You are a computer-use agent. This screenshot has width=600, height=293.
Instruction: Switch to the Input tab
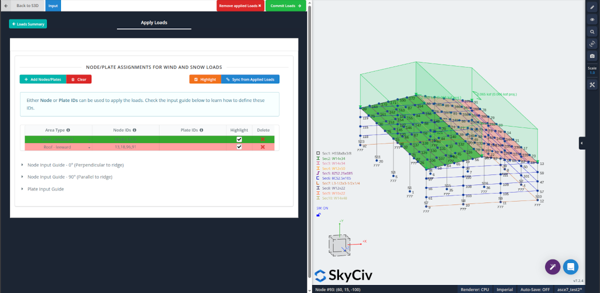[53, 5]
